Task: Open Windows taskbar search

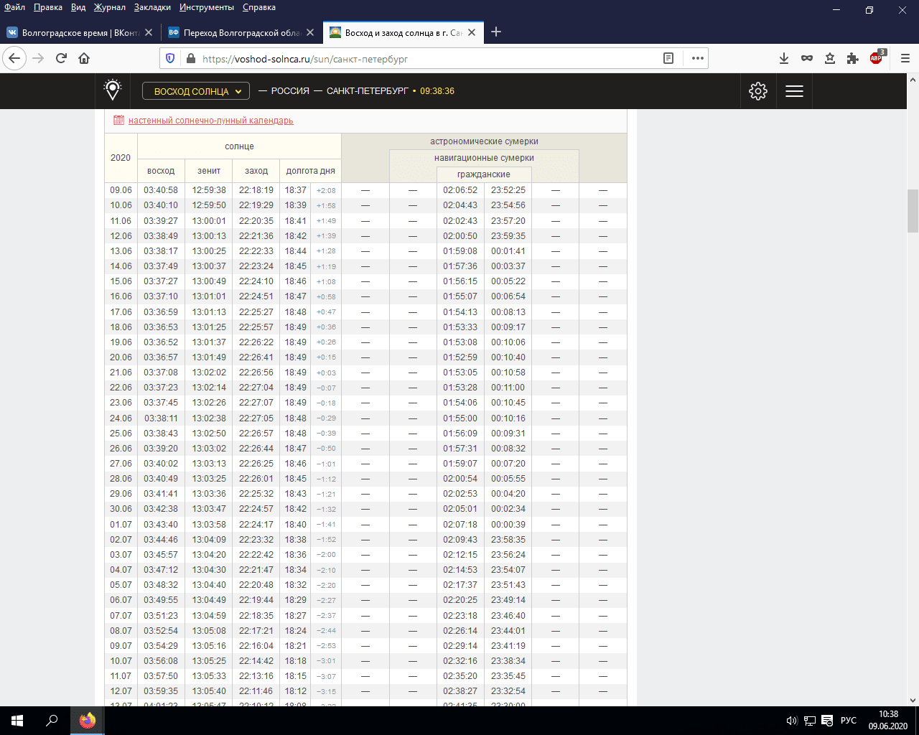Action: (x=52, y=721)
